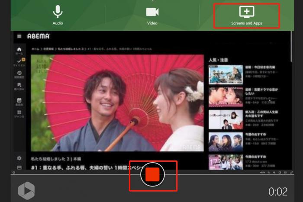Click the 恋愛番組 breadcrumb link
Screen dimensions: 303x202
(x=48, y=49)
